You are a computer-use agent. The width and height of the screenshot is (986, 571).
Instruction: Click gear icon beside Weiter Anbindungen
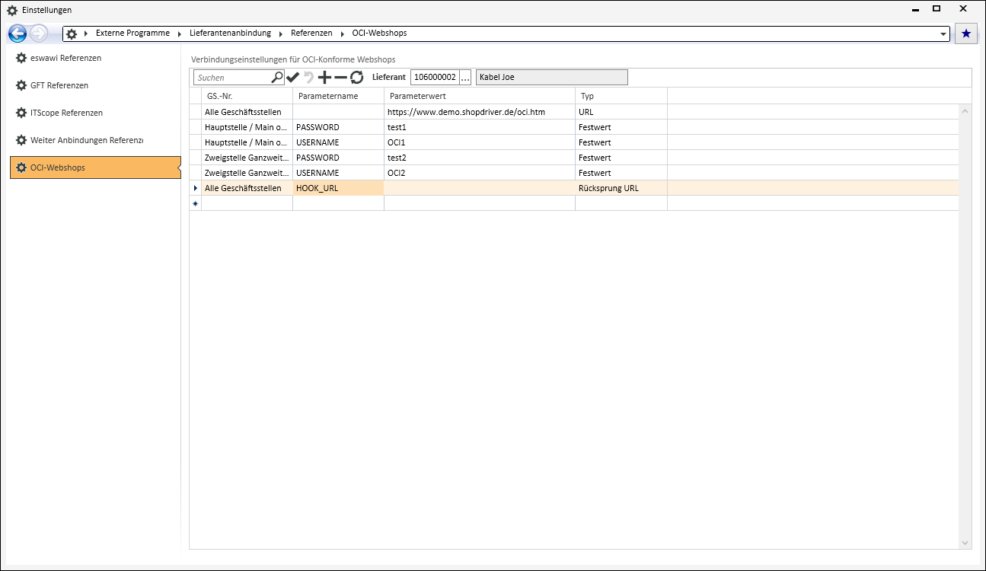pyautogui.click(x=21, y=140)
